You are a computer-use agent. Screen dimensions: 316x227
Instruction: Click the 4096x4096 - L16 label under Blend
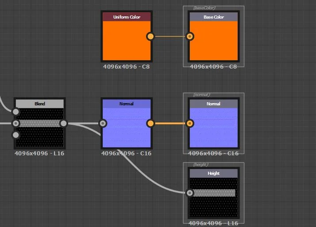(x=39, y=153)
